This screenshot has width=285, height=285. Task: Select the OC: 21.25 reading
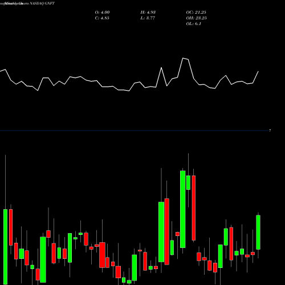(196, 13)
